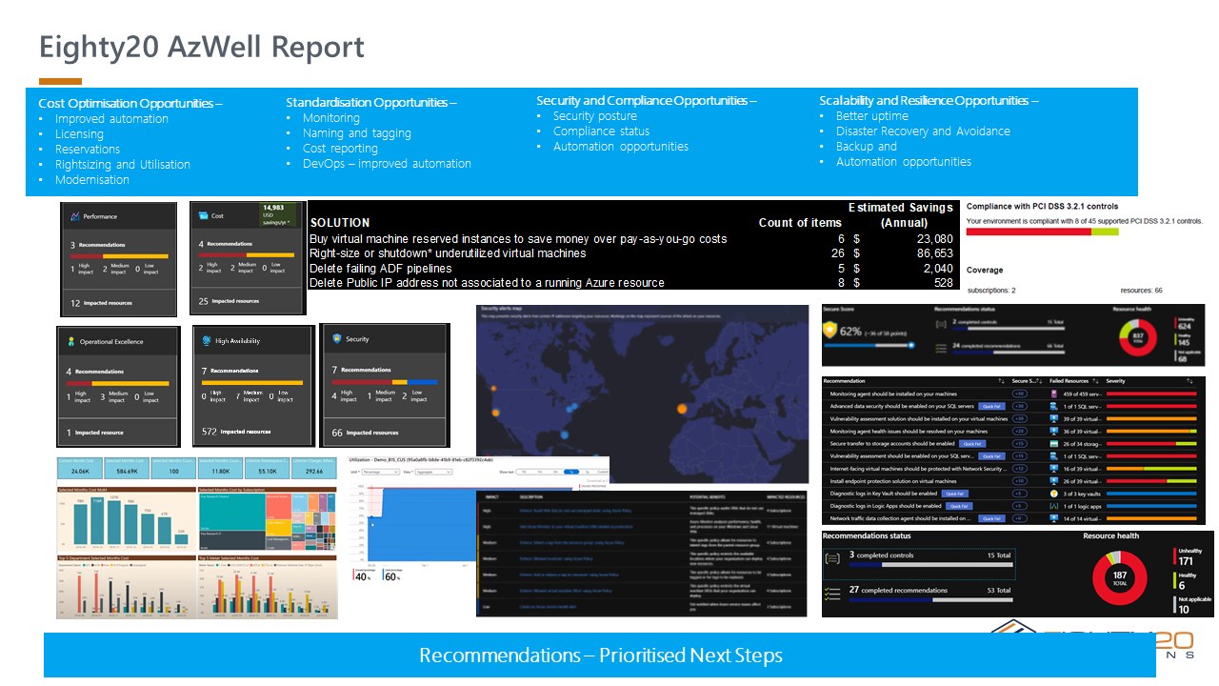Click the 187 total resource health donut
This screenshot has height=686, width=1219.
pyautogui.click(x=1120, y=578)
